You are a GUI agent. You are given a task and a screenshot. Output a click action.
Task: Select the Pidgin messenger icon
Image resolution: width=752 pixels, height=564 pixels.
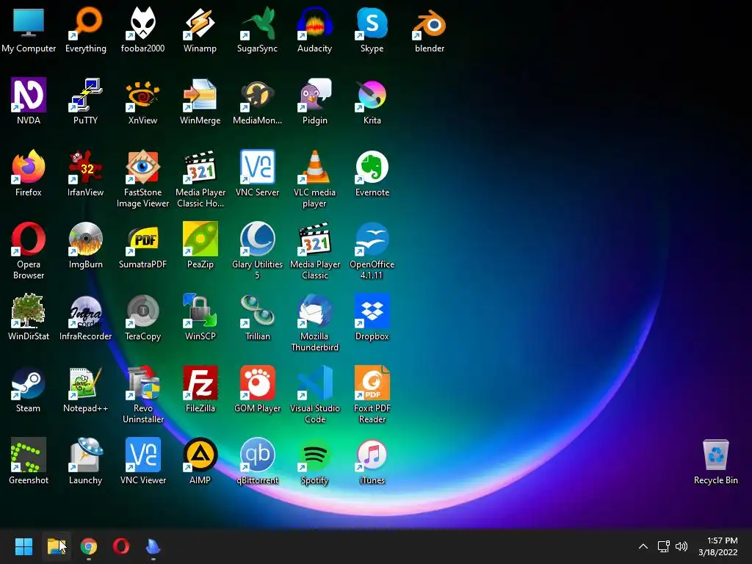pos(314,95)
